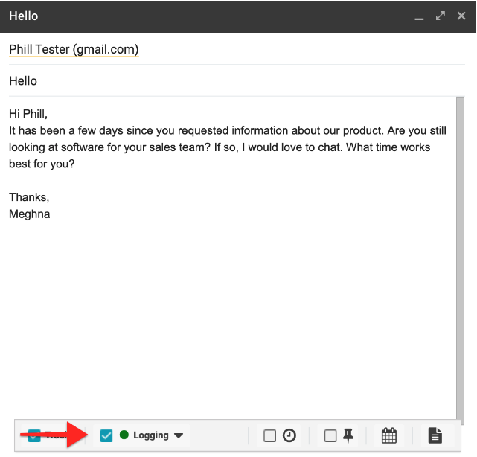Click the 'Hi Phill,' greeting line

tap(28, 114)
